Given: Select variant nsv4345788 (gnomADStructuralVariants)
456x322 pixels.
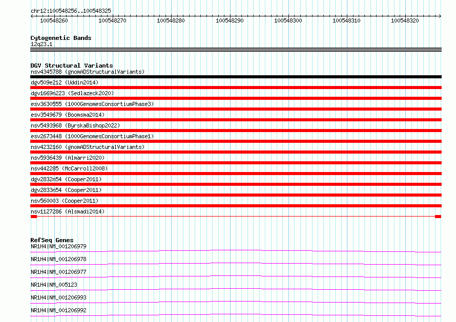Looking at the screenshot, I should [88, 72].
